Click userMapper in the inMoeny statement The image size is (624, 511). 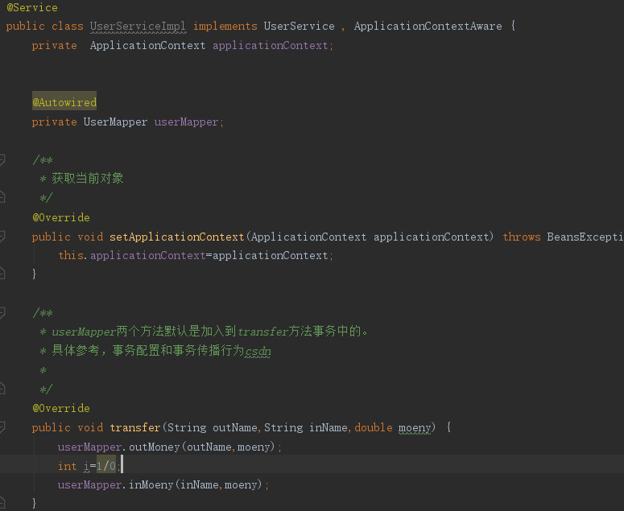coord(89,484)
